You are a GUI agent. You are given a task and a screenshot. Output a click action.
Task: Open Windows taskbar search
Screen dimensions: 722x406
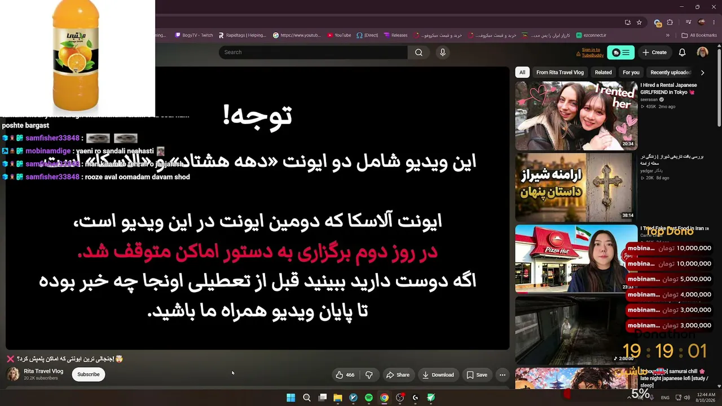(307, 398)
